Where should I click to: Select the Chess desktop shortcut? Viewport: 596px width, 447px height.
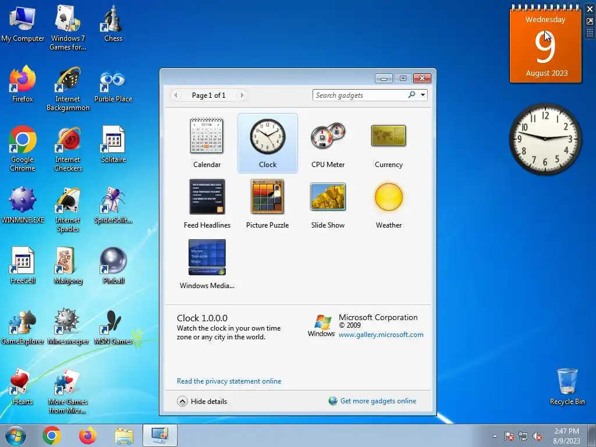tap(113, 24)
